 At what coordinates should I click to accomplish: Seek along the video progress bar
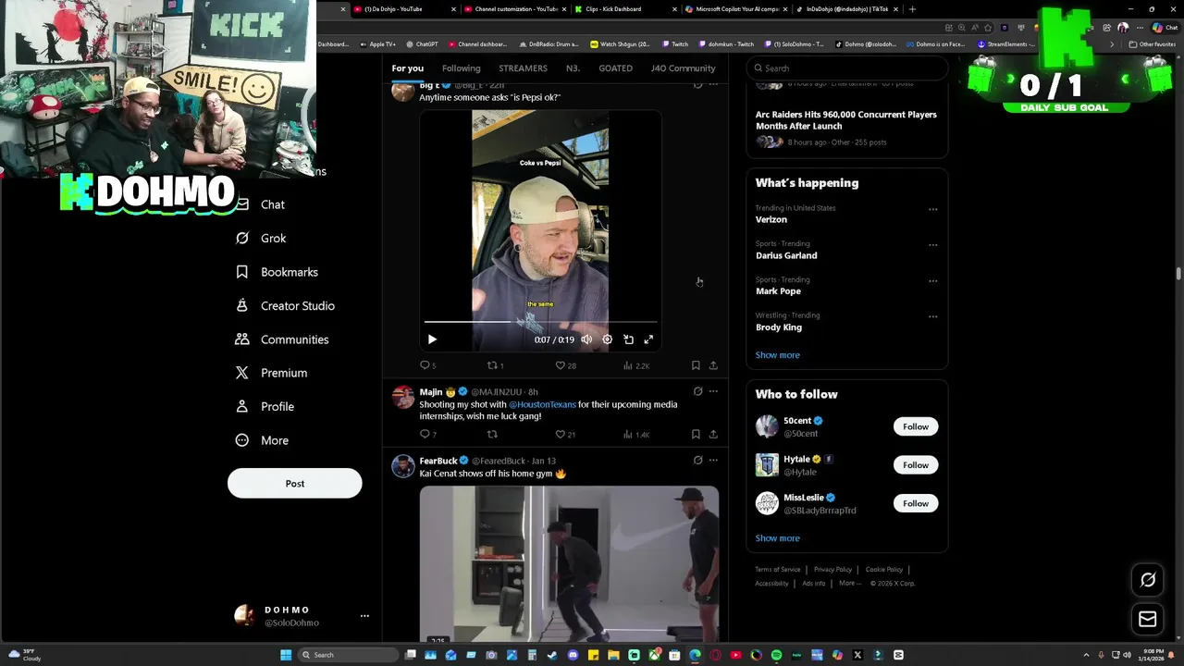(x=541, y=322)
